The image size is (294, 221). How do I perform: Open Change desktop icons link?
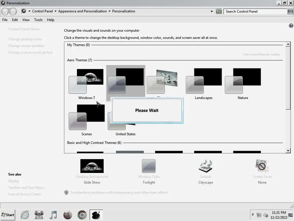pos(25,39)
